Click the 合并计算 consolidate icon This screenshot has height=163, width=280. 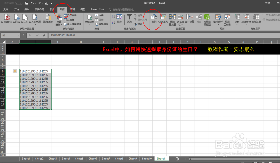pos(190,19)
